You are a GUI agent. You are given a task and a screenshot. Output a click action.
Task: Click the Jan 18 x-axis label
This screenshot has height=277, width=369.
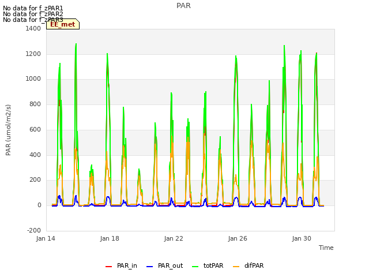click(110, 238)
